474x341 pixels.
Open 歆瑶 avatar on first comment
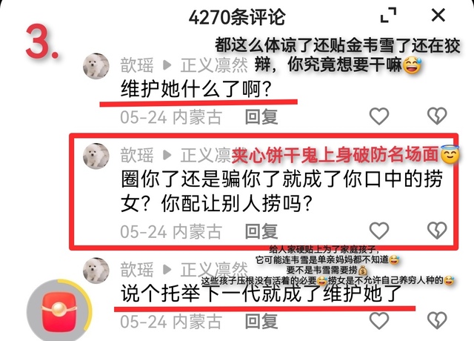coord(96,66)
